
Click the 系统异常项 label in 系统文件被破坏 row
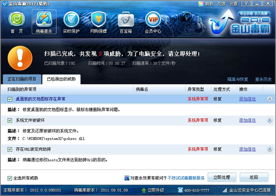(x=198, y=120)
